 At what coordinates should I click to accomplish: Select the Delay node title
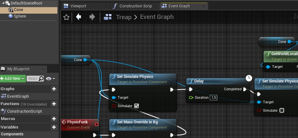click(x=199, y=81)
